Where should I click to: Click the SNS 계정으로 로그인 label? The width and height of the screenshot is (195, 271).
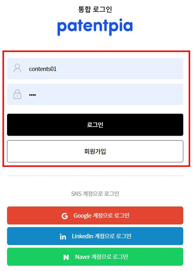95,194
